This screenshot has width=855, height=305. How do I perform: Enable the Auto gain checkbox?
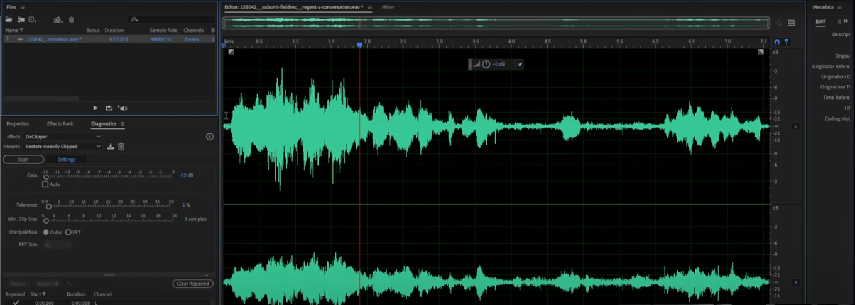(x=45, y=185)
